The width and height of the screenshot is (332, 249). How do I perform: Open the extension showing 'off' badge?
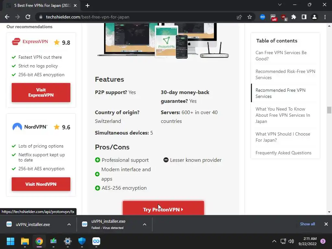pyautogui.click(x=273, y=17)
